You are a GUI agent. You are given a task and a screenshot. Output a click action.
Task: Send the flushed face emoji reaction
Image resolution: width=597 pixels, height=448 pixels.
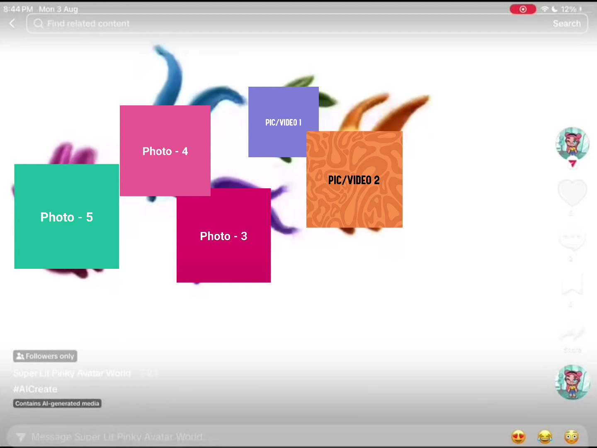[571, 436]
